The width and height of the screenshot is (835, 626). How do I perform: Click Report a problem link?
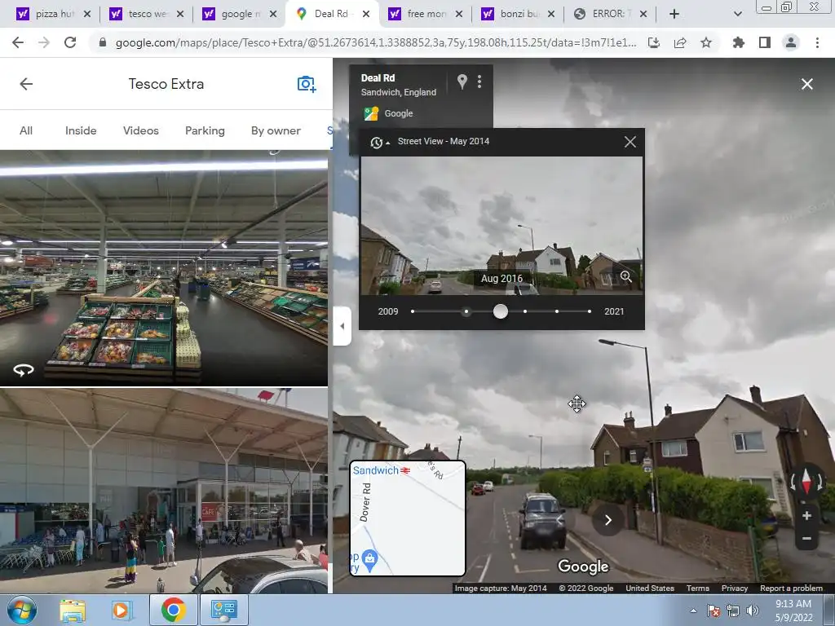coord(791,589)
